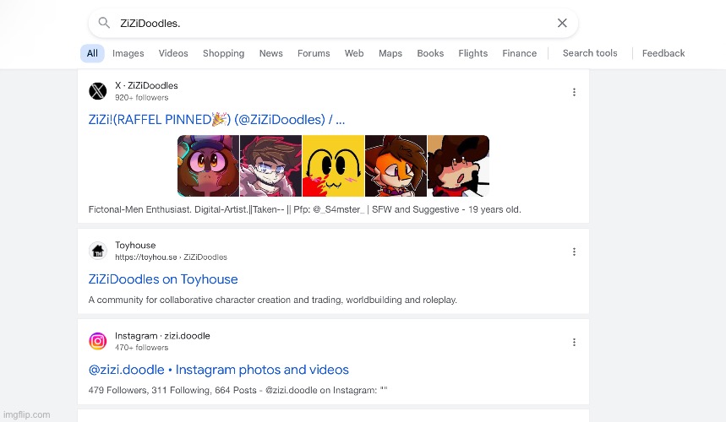Click the '920+ followers' text
Image resolution: width=726 pixels, height=422 pixels.
[x=142, y=98]
